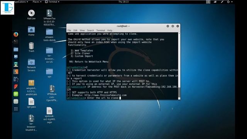Viewport: 247px width, 139px height.
Task: Open the Applications menu in top bar
Action: pos(21,2)
